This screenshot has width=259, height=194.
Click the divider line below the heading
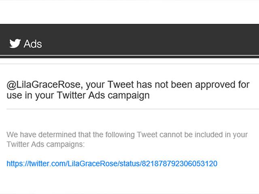pos(129,109)
